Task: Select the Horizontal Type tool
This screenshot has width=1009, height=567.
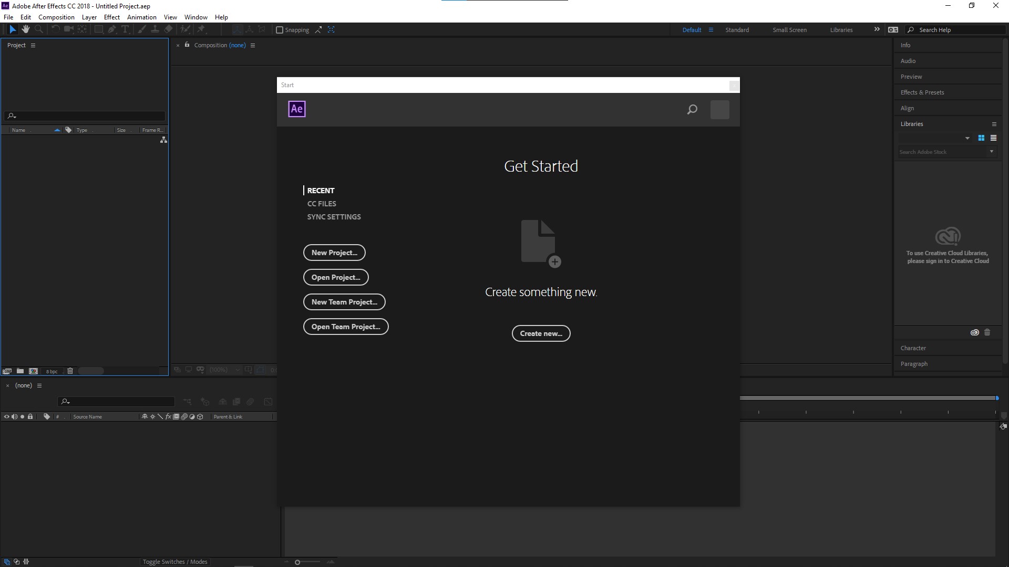Action: (125, 29)
